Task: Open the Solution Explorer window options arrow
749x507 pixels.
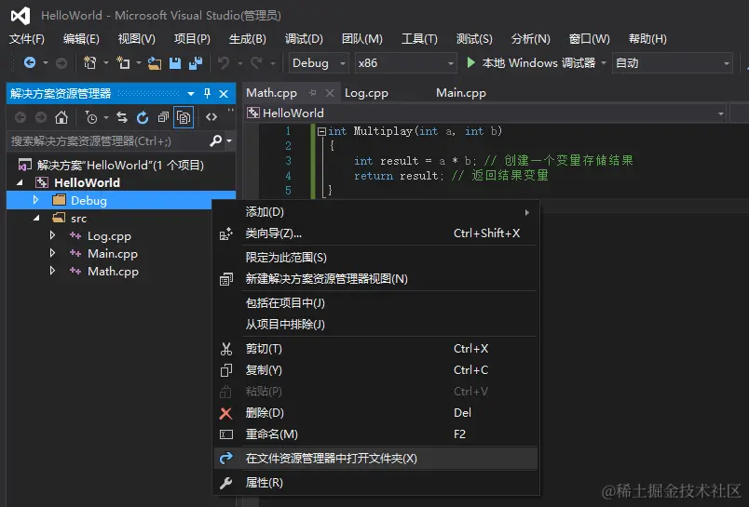Action: tap(191, 93)
